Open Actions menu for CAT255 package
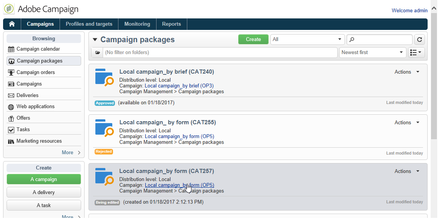Viewport: 443px width, 224px height. click(407, 123)
